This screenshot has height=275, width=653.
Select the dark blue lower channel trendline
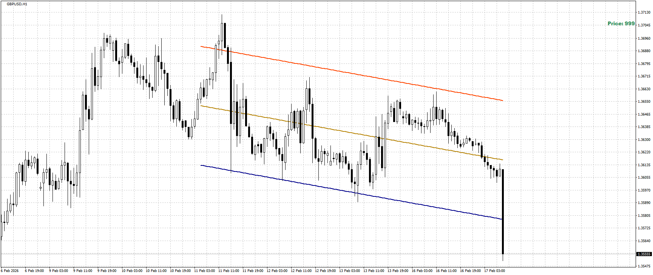point(352,192)
